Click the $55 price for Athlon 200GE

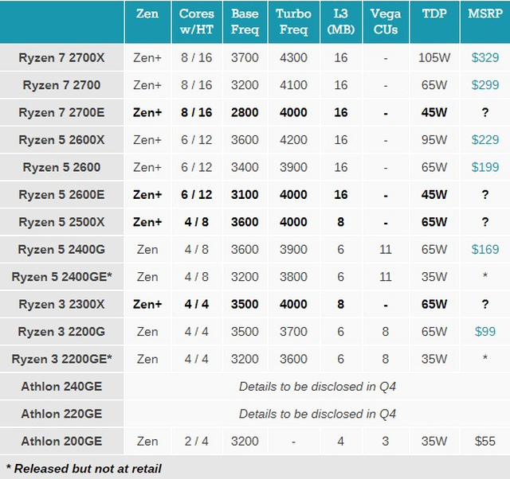[x=485, y=442]
